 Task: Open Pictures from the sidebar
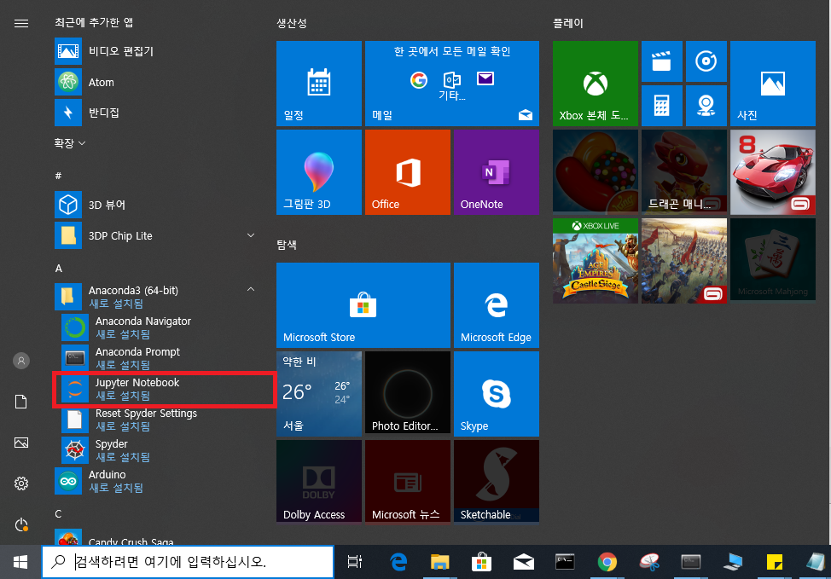click(x=21, y=443)
